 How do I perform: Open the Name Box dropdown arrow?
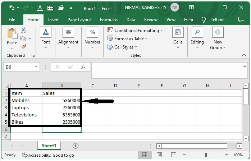click(x=36, y=67)
